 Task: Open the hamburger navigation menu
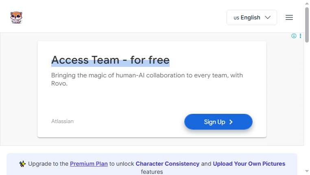pyautogui.click(x=289, y=17)
